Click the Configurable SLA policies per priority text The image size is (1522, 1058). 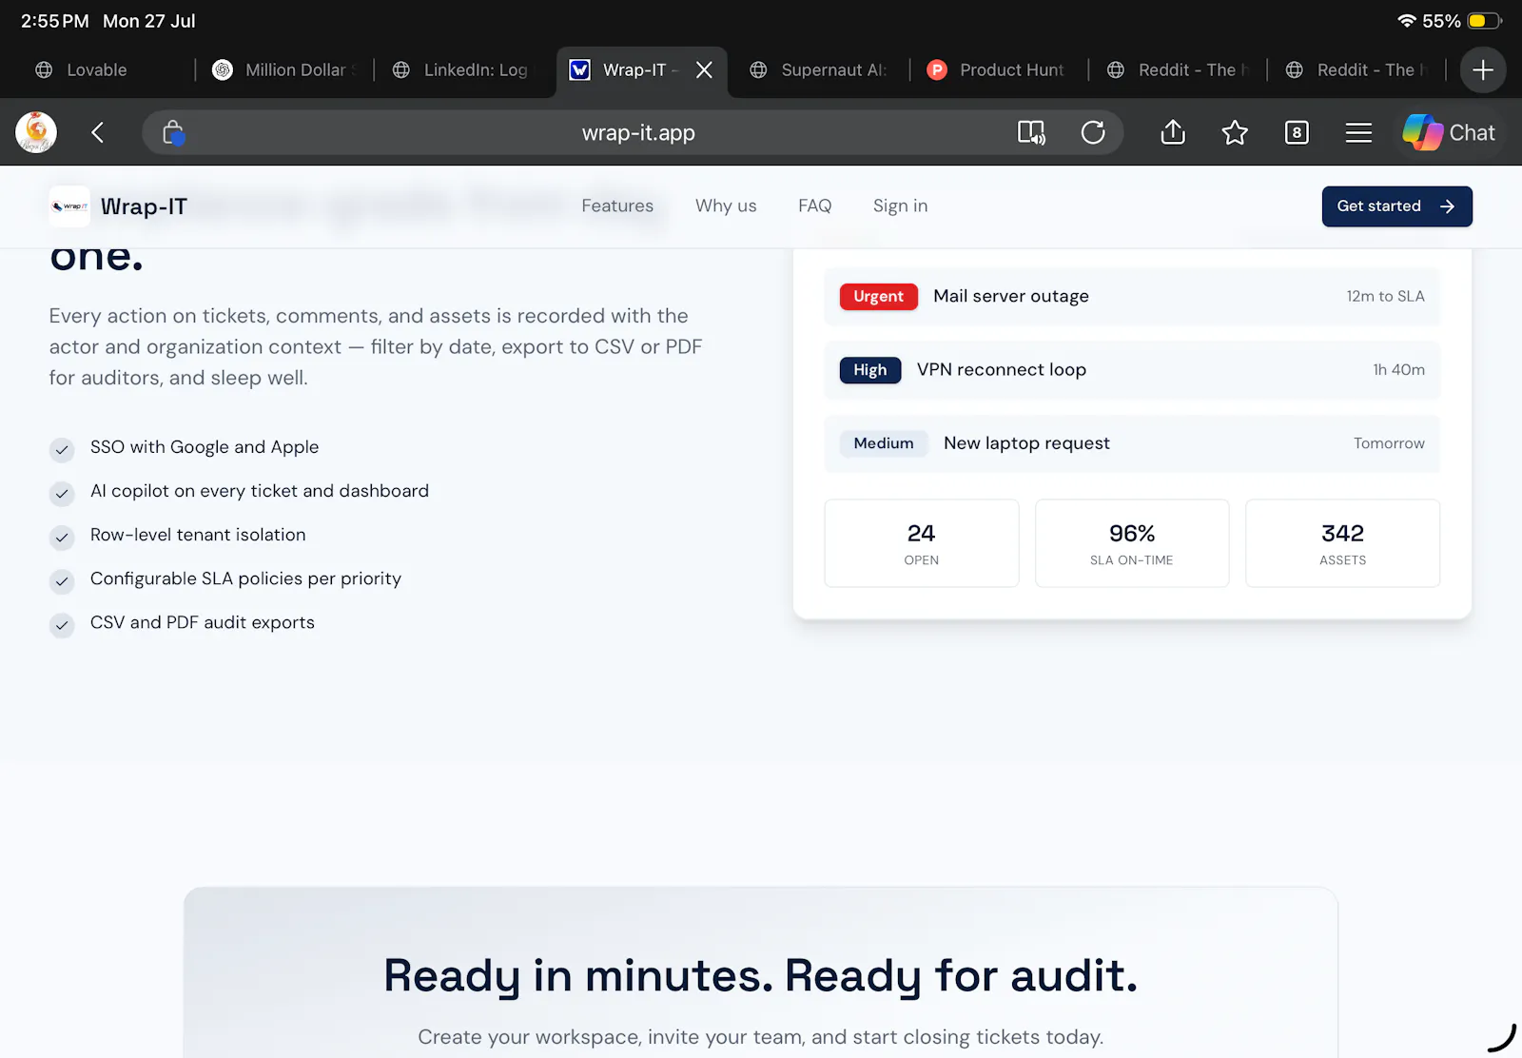coord(245,578)
